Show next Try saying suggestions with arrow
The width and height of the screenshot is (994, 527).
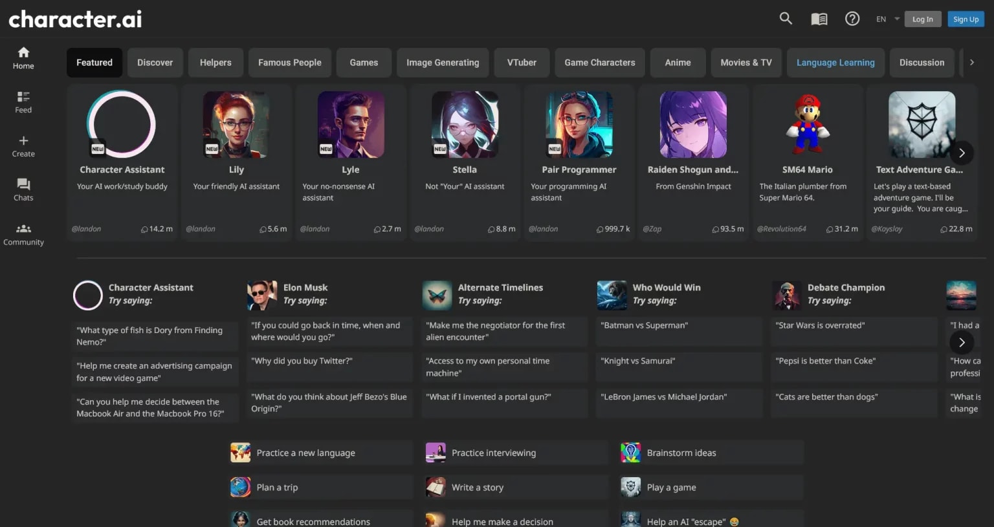coord(962,343)
